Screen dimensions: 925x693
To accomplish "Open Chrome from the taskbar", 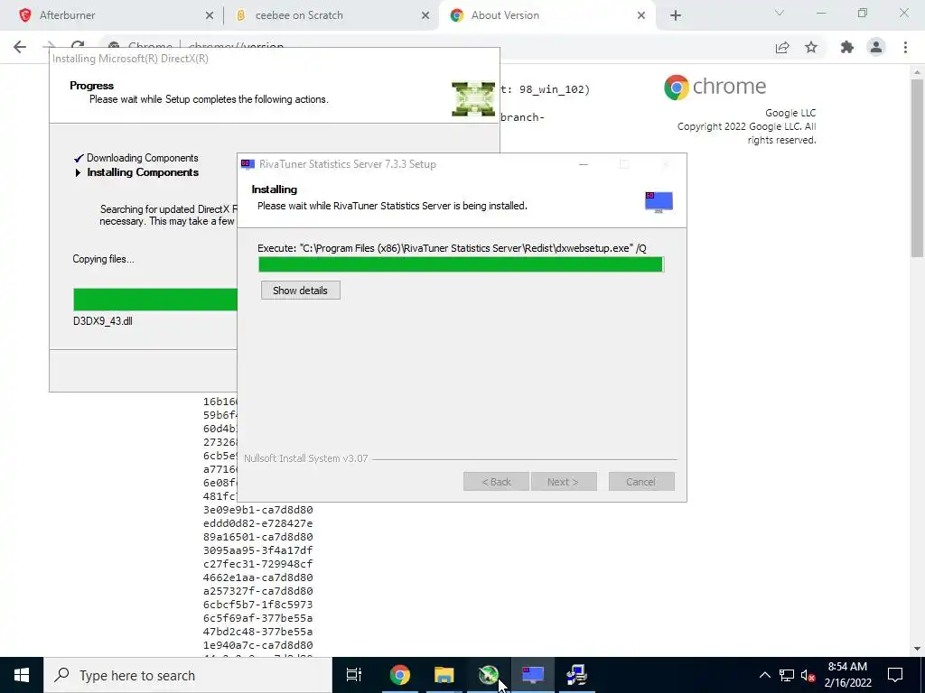I will coord(399,675).
